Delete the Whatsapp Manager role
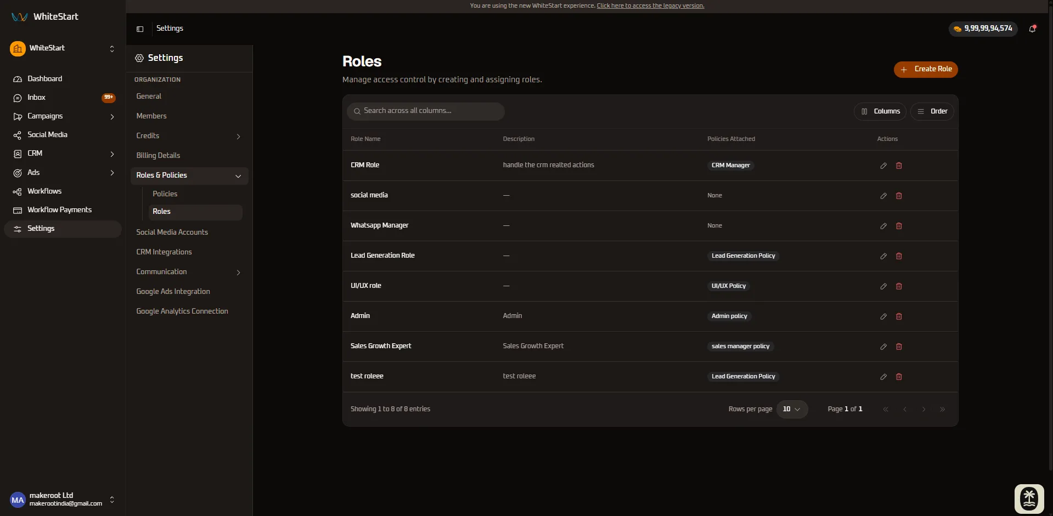The width and height of the screenshot is (1053, 516). (x=899, y=226)
